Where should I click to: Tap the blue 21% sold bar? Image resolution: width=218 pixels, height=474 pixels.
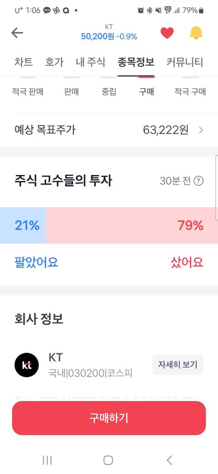tap(23, 226)
